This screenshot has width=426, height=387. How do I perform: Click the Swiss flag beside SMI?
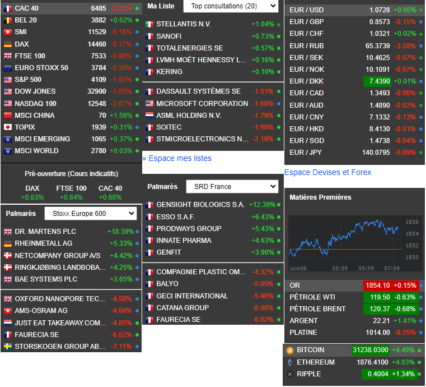tap(8, 32)
